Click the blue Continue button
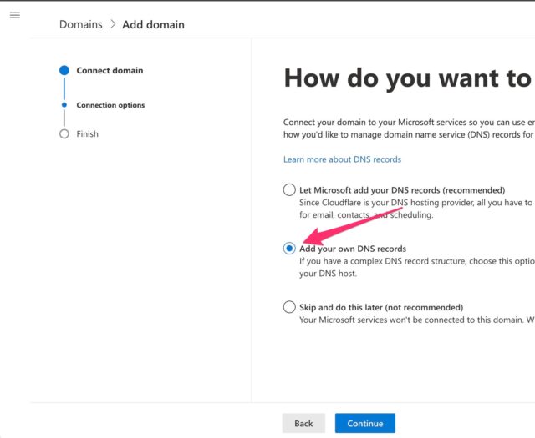 [x=365, y=423]
